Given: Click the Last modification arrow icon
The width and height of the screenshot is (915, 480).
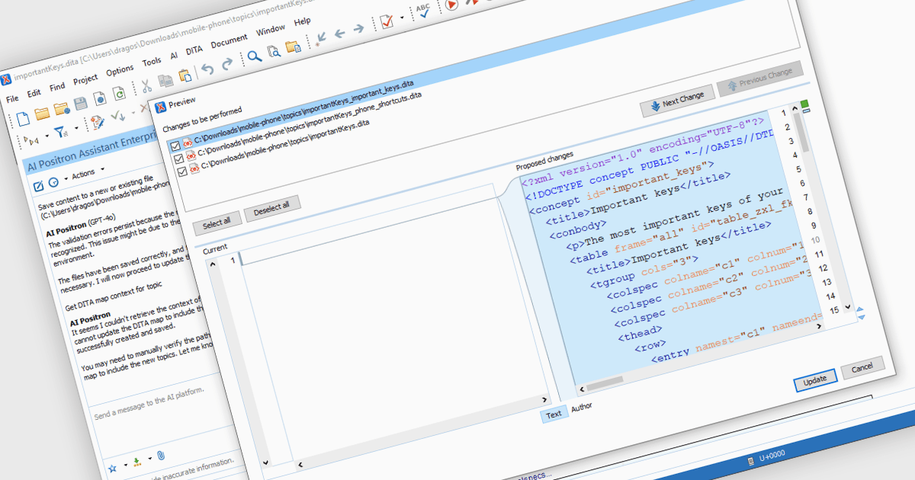Looking at the screenshot, I should (x=320, y=40).
